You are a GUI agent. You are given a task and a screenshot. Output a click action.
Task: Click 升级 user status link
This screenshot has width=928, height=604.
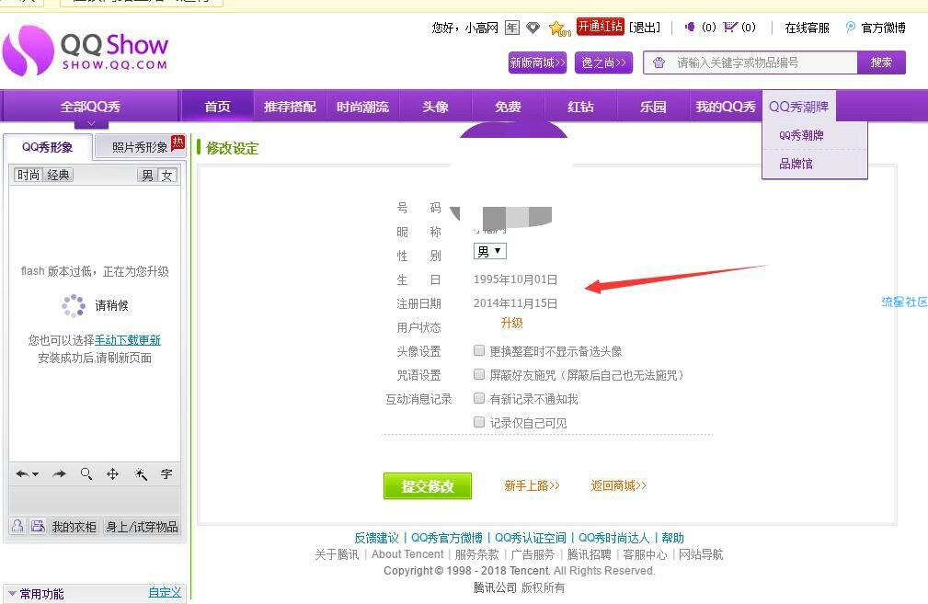pos(512,323)
